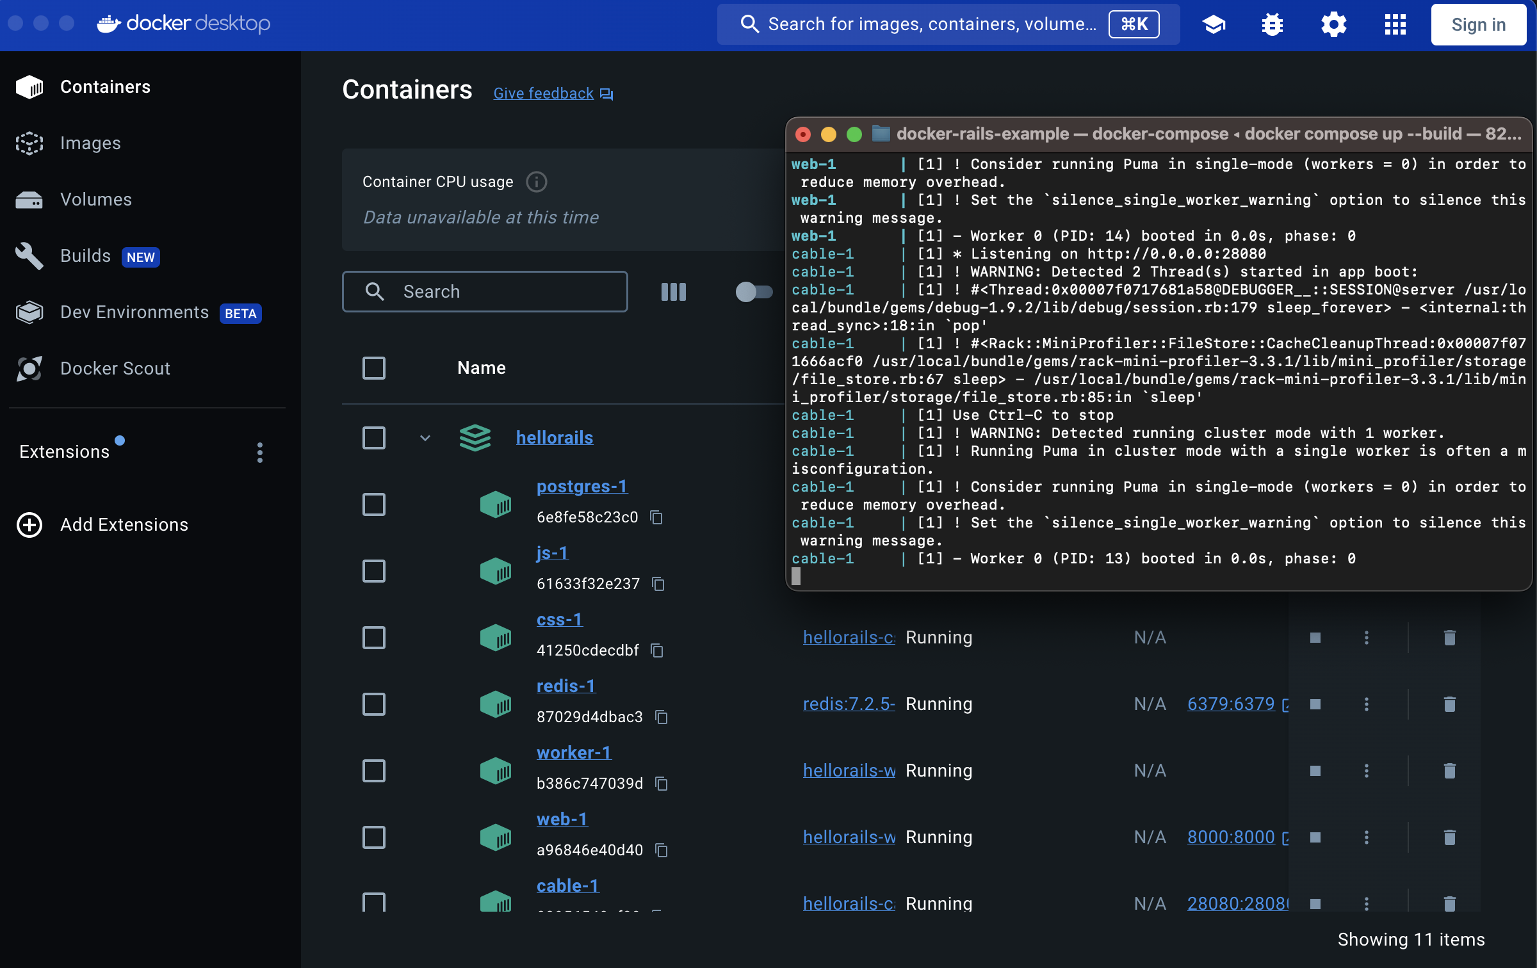This screenshot has width=1537, height=968.
Task: Open Extensions overflow menu
Action: pyautogui.click(x=259, y=453)
